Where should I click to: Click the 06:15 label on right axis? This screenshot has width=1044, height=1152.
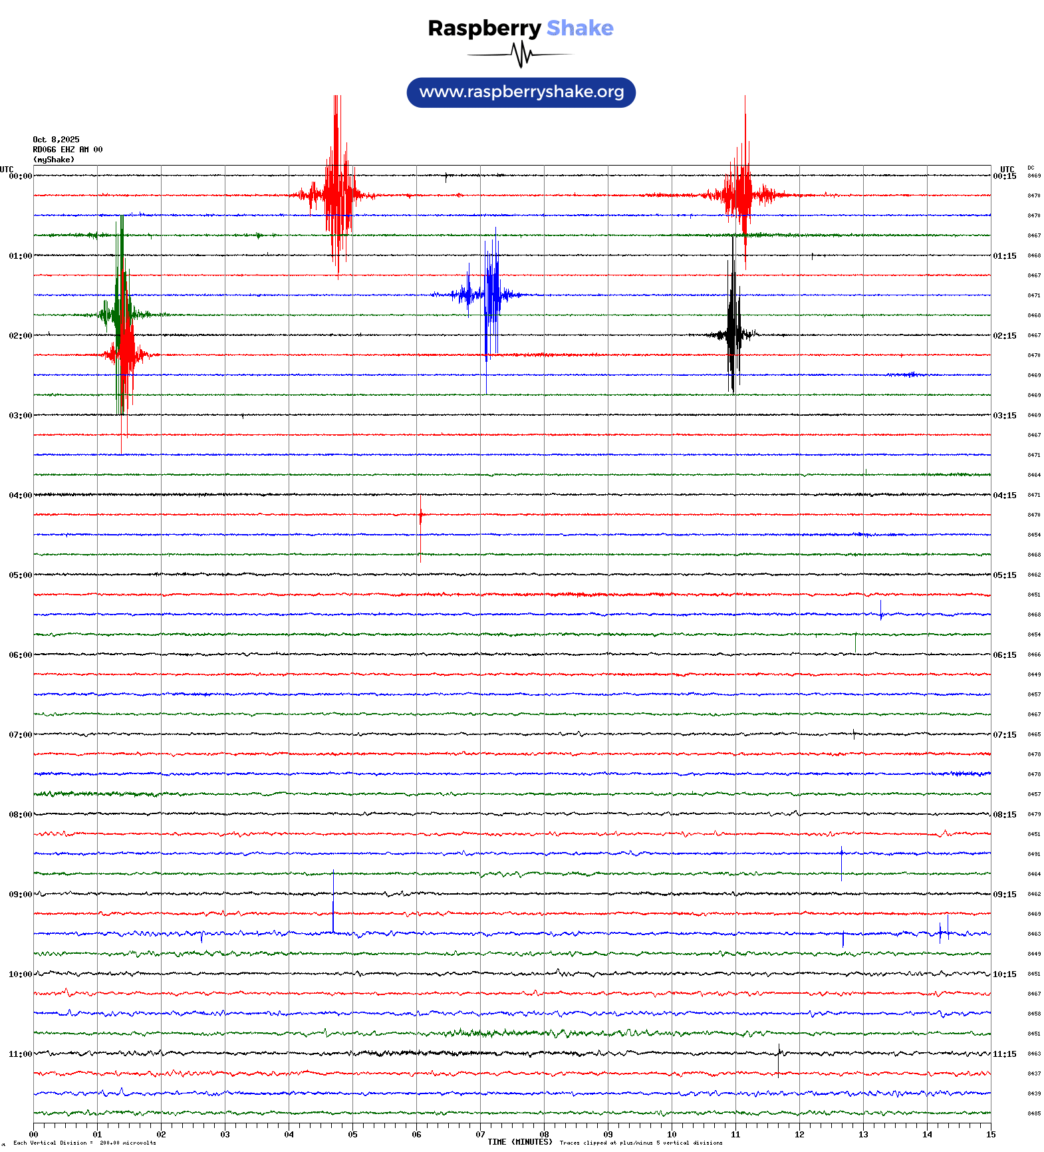pyautogui.click(x=1004, y=655)
